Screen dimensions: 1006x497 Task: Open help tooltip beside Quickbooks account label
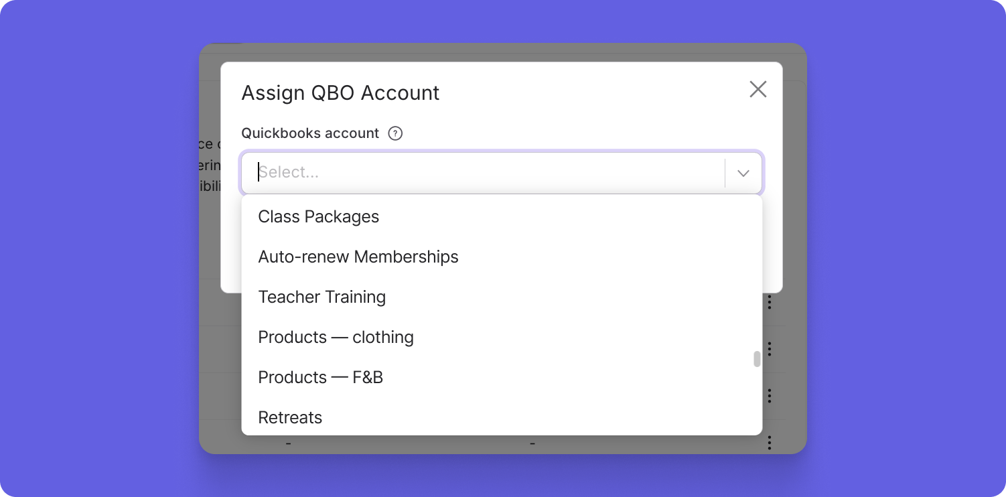point(396,133)
